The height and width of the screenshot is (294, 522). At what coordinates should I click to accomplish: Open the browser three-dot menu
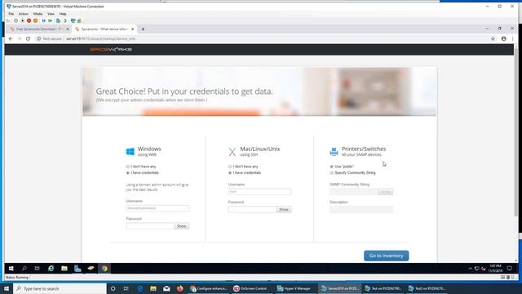click(513, 38)
